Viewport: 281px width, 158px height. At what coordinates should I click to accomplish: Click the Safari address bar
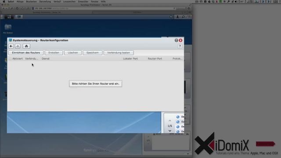pyautogui.click(x=103, y=8)
